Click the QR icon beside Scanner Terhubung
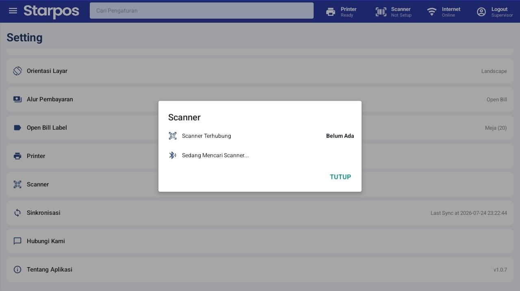The width and height of the screenshot is (520, 291). click(173, 136)
